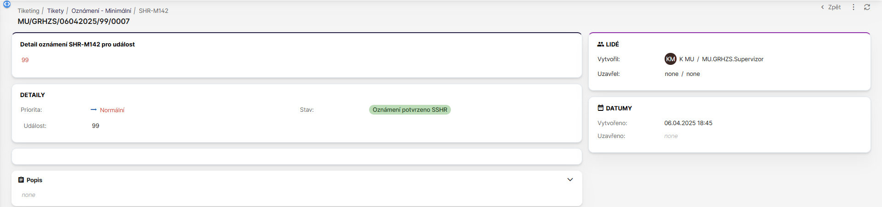
Task: Click the blue circular app icon
Action: click(7, 4)
